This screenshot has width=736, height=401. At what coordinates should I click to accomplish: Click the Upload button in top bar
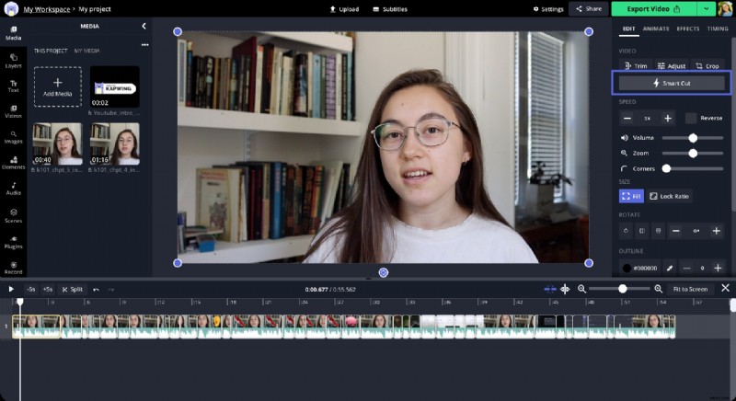344,9
